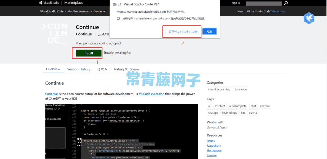Image resolution: width=327 pixels, height=159 pixels.
Task: Select the Education category chip
Action: (240, 89)
